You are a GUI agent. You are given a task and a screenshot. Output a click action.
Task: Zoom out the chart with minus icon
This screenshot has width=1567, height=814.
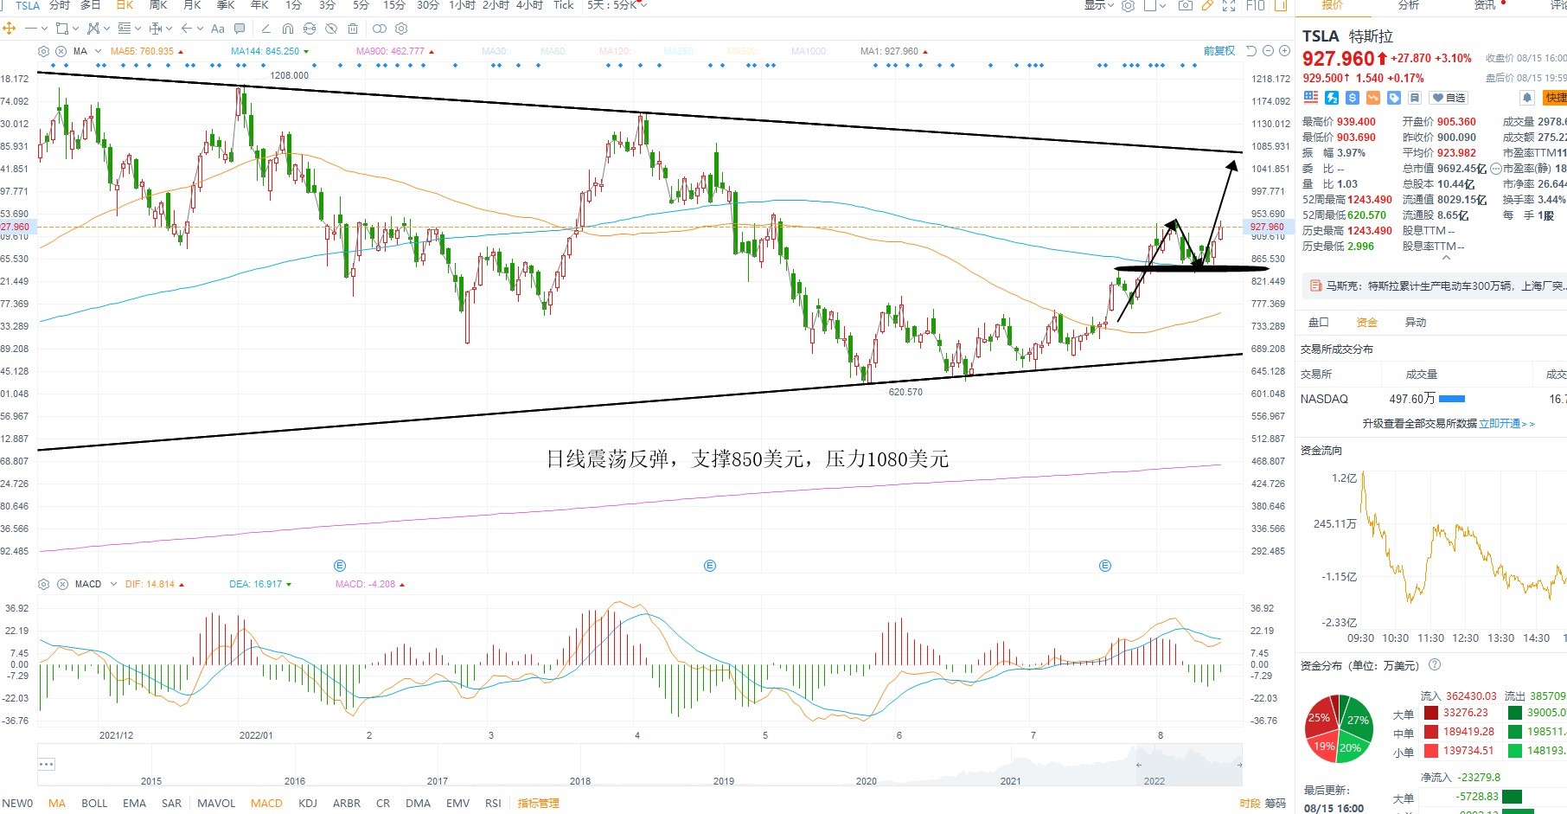[1268, 51]
